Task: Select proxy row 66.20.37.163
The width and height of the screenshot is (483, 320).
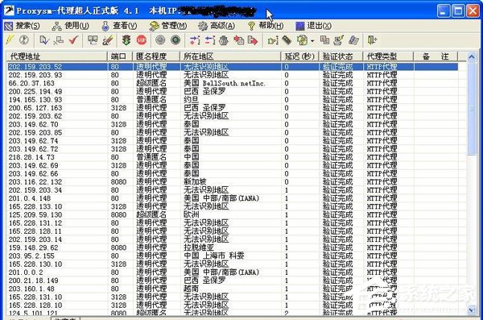Action: pos(233,83)
